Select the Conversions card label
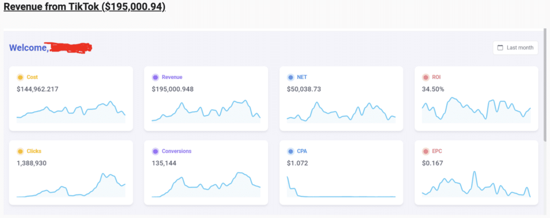The height and width of the screenshot is (218, 550). tap(176, 151)
